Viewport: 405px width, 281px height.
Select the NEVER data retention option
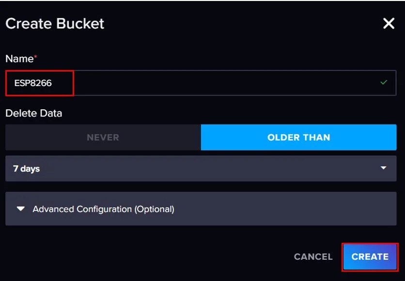[103, 137]
